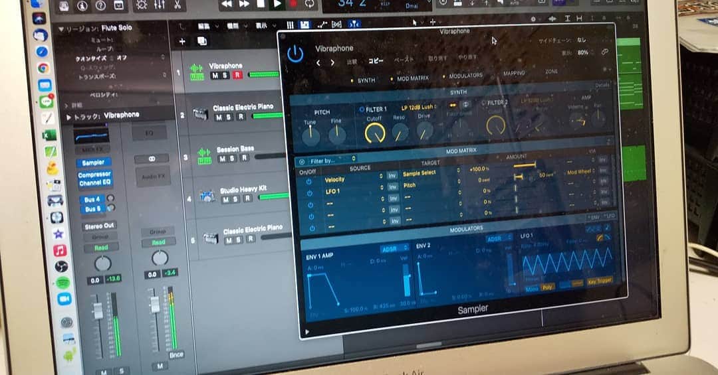Open the Editors scissors icon
Viewport: 718px width, 375px height.
[178, 5]
